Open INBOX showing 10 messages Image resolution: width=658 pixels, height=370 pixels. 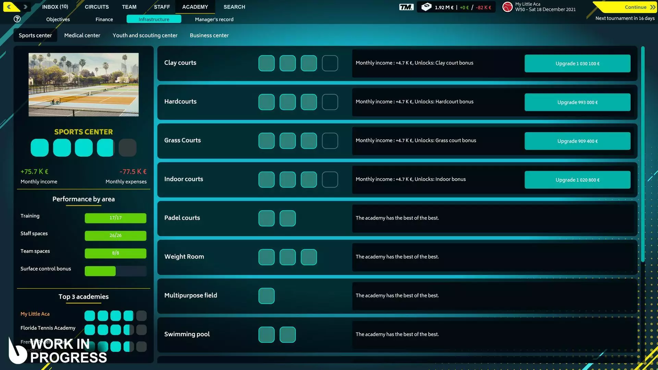[55, 7]
